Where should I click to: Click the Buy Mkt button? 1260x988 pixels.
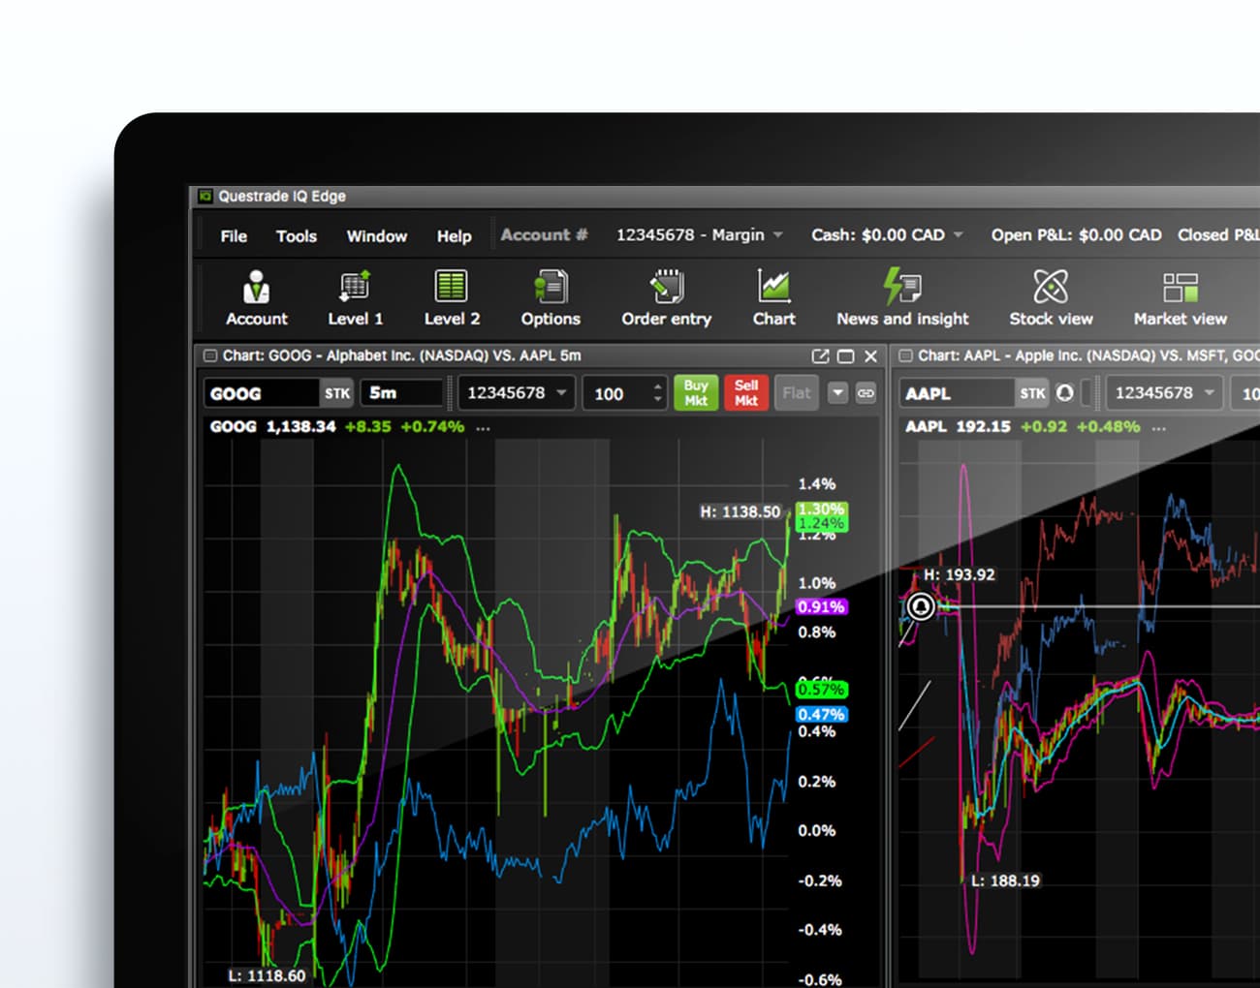click(695, 392)
